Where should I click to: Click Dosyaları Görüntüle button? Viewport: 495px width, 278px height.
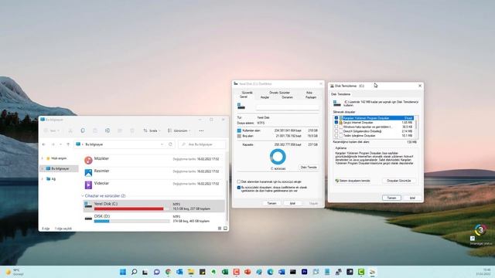[x=399, y=181]
